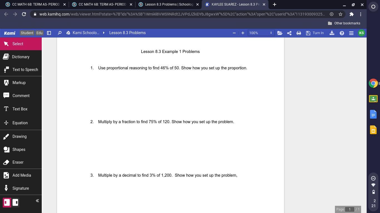Switch to right toolbar layout toggle
Image resolution: width=380 pixels, height=213 pixels.
pos(15,202)
